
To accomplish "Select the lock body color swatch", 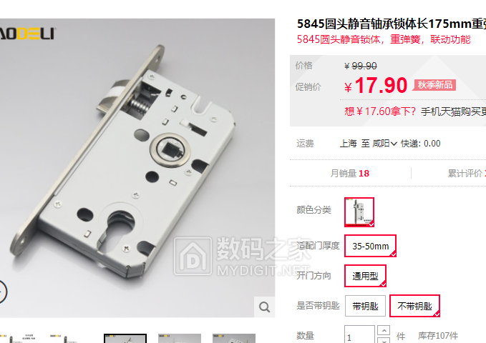I will pos(359,212).
